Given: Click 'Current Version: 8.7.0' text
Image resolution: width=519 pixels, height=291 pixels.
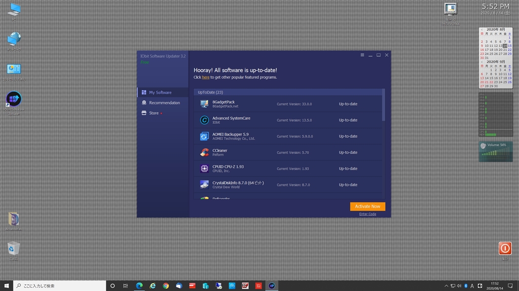Looking at the screenshot, I should (x=293, y=185).
